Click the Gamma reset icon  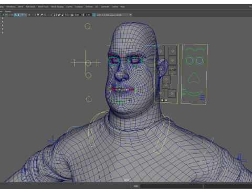click(x=83, y=15)
